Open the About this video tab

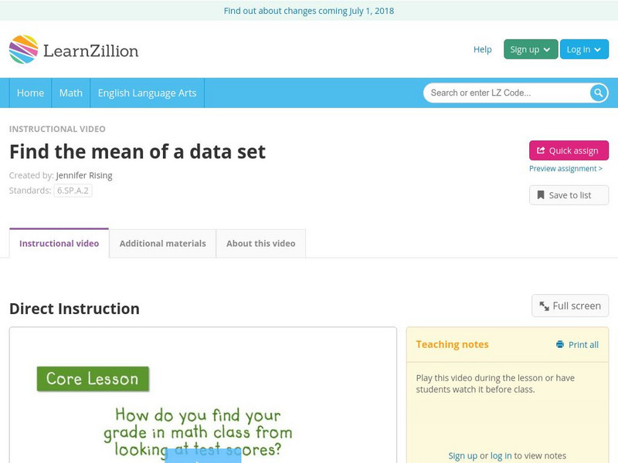[261, 242]
